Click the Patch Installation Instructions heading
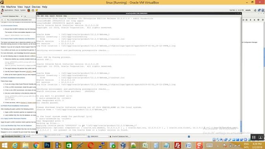Viewport: 265px width, 149px height. pyautogui.click(x=13, y=78)
